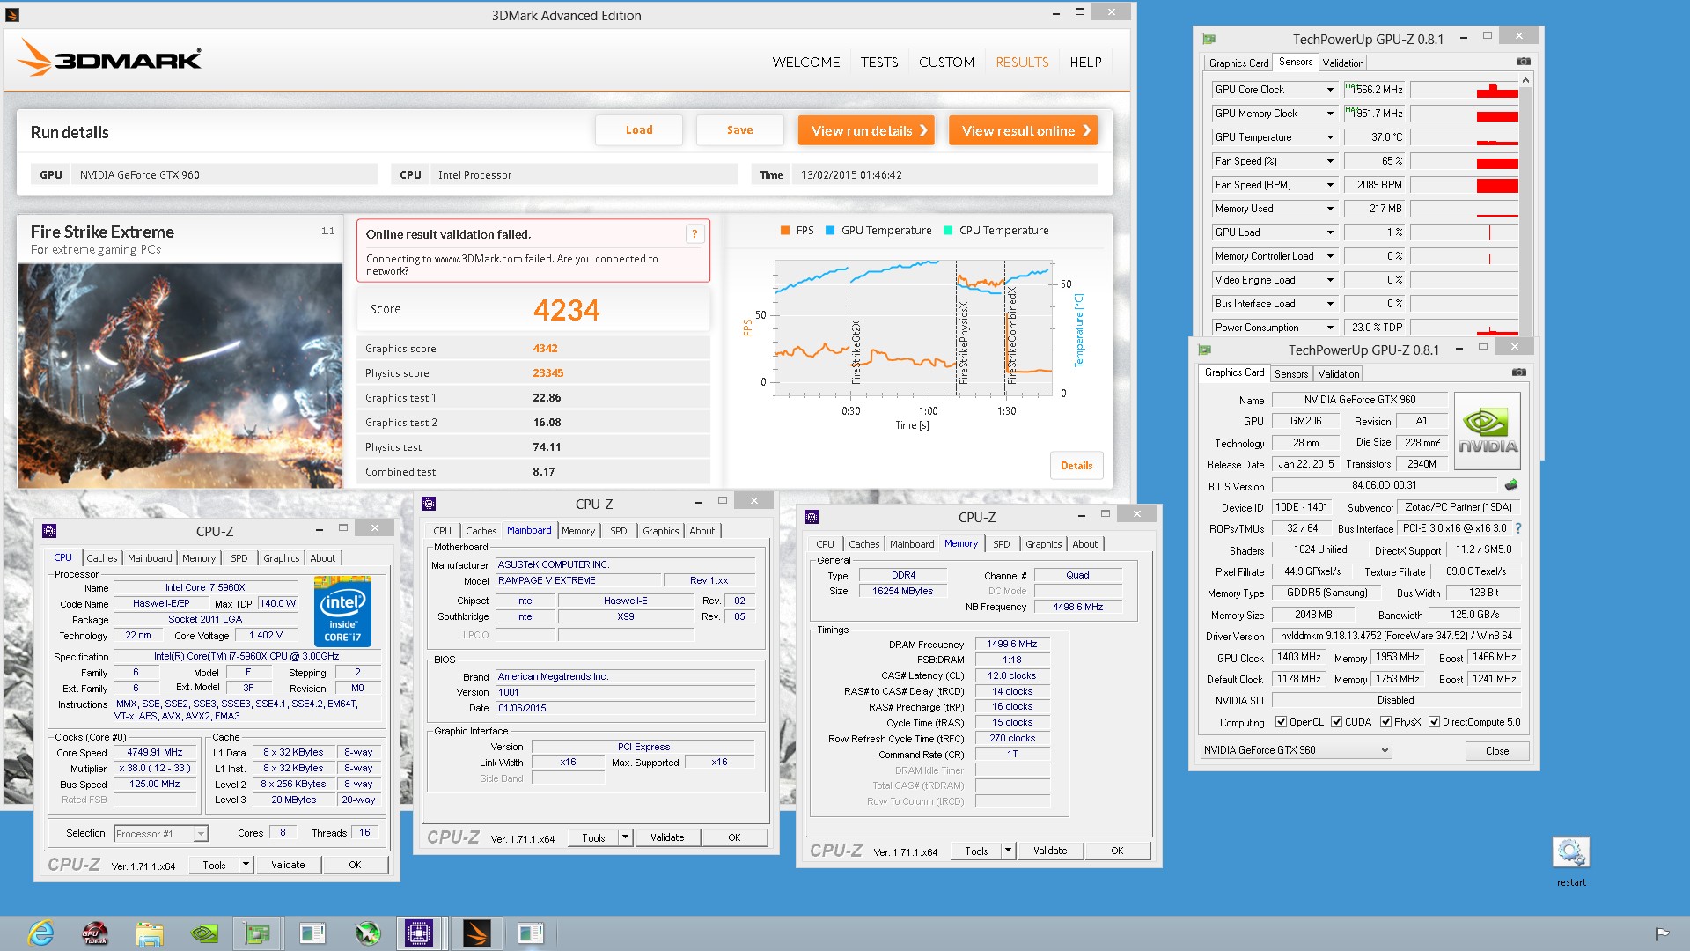This screenshot has height=951, width=1690.
Task: Open the NVIDIA GeForce GTX 960 card selector dropdown
Action: click(1296, 750)
